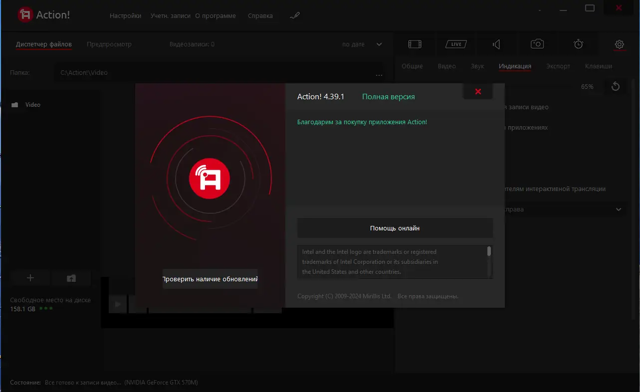Open the Клавиши settings tab
The height and width of the screenshot is (392, 640).
[599, 66]
